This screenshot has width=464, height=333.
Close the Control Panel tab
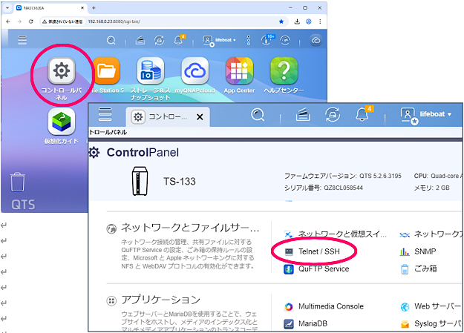click(x=199, y=116)
